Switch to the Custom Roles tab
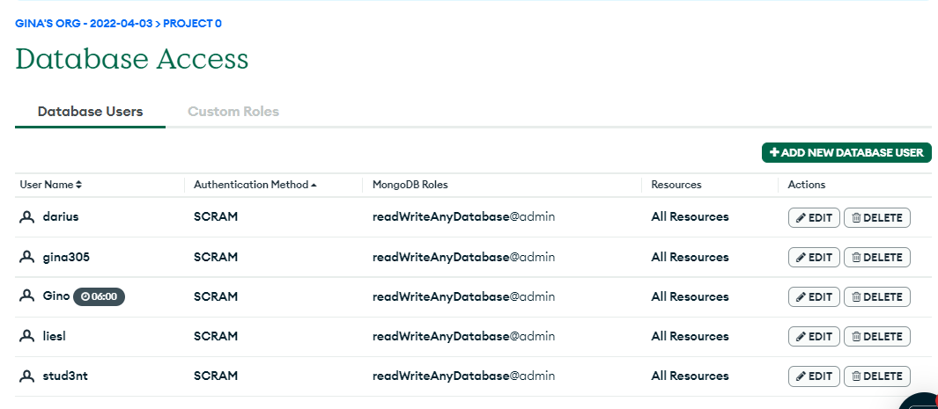Screen dimensions: 938x409 click(x=233, y=112)
